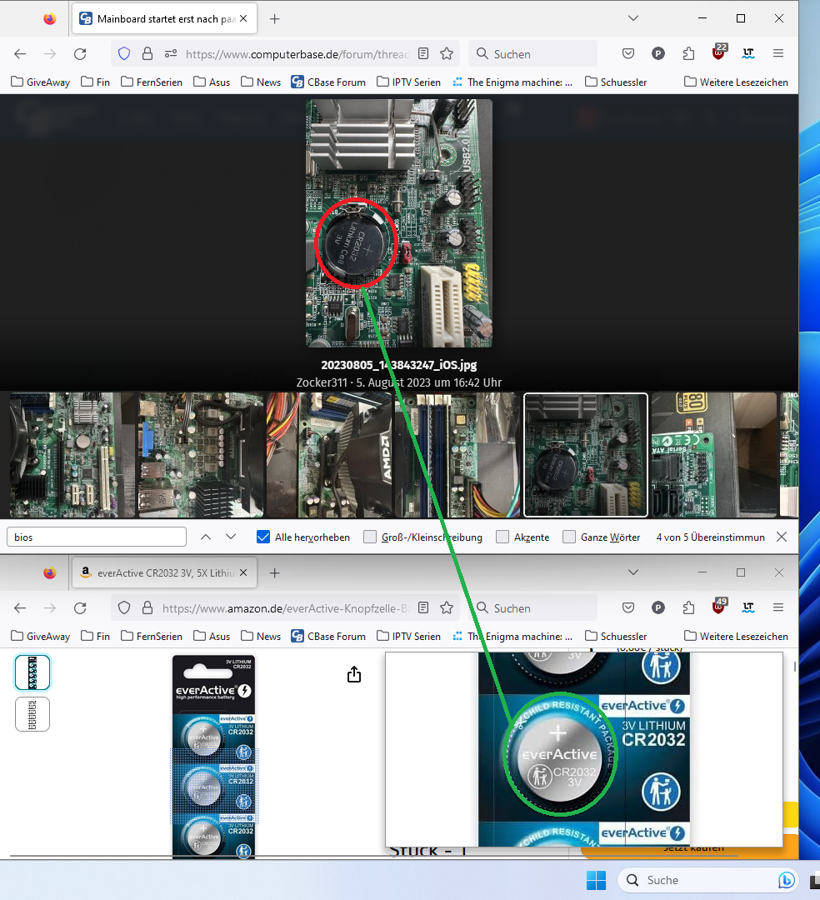Viewport: 820px width, 900px height.
Task: Enable Ganze Wörter checkbox
Action: coord(569,537)
